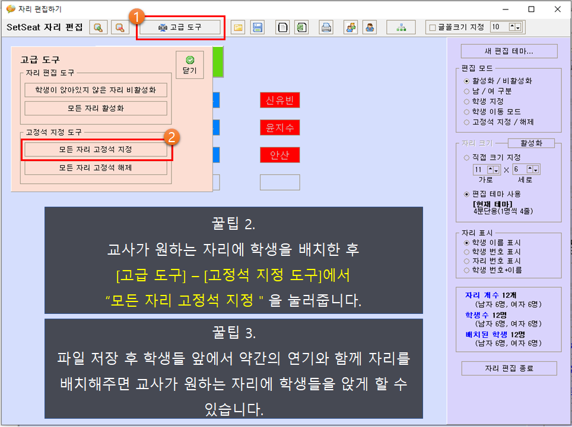Click the 세로 height value field
572x427 pixels.
pyautogui.click(x=519, y=169)
